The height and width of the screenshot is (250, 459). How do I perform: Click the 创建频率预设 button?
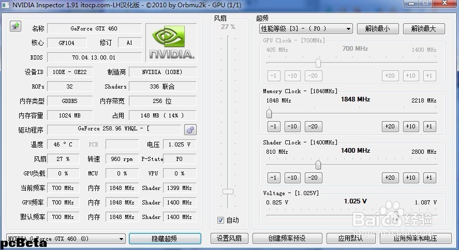pos(287,238)
